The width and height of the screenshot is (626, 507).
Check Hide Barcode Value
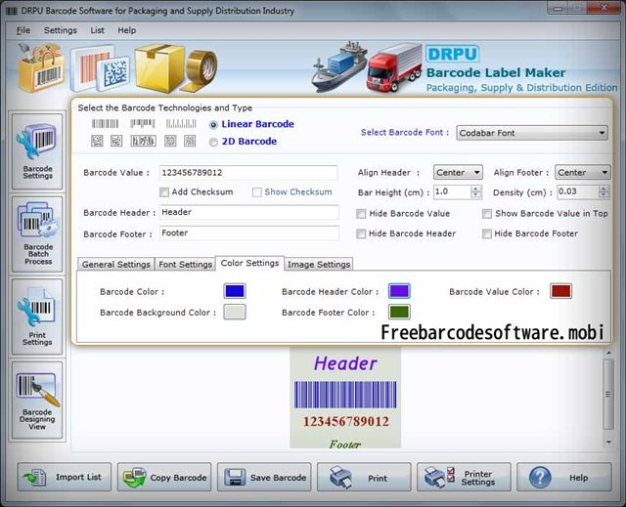click(361, 214)
